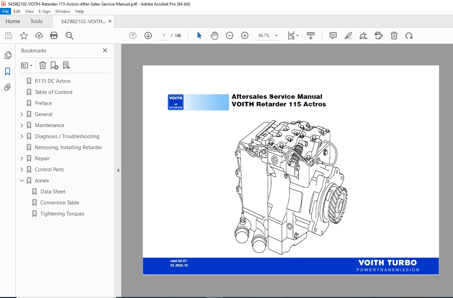
Task: Open Attachments paperclip panel icon
Action: click(x=8, y=87)
